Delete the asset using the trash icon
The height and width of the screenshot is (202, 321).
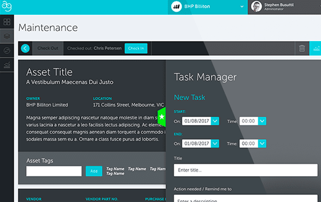tap(302, 48)
